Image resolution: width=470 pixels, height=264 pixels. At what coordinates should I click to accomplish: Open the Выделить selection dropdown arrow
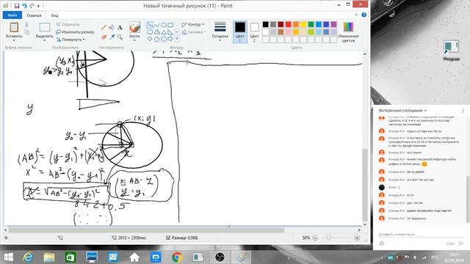[x=44, y=40]
